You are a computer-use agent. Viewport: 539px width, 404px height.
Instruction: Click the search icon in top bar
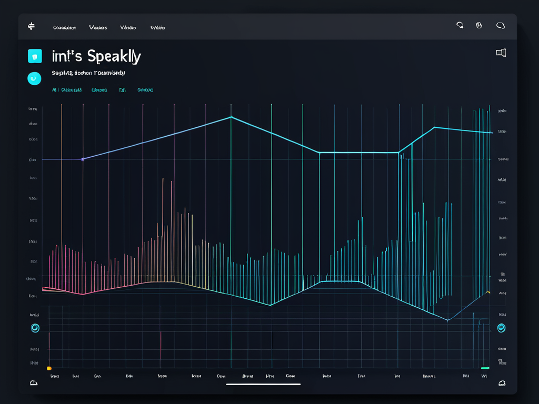point(460,25)
